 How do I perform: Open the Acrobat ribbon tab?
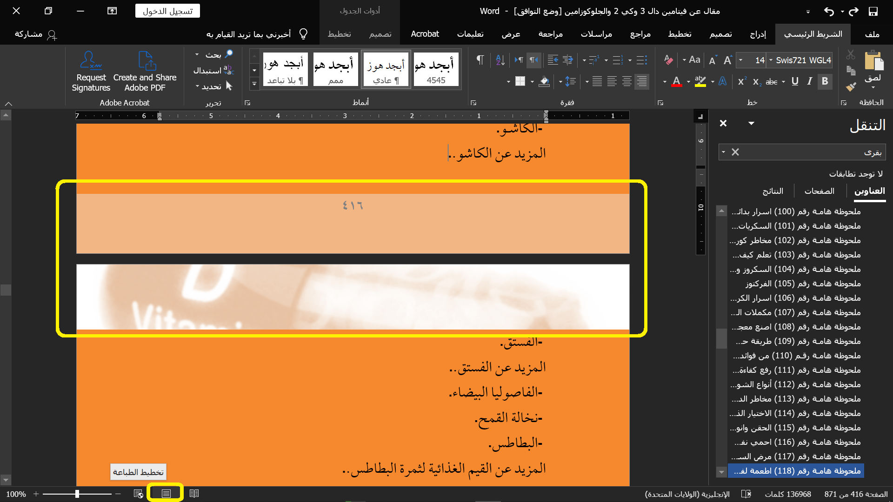(x=424, y=34)
